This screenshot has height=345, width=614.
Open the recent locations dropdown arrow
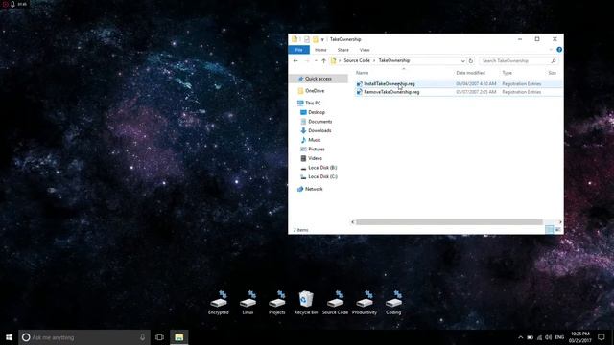click(x=316, y=61)
